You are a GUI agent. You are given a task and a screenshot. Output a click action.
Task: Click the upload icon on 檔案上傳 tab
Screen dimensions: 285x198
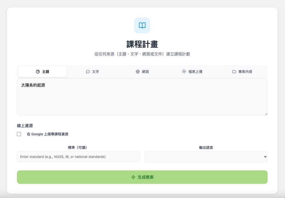click(184, 72)
